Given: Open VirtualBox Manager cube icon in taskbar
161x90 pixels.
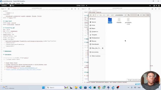Looking at the screenshot, I should tap(108, 87).
